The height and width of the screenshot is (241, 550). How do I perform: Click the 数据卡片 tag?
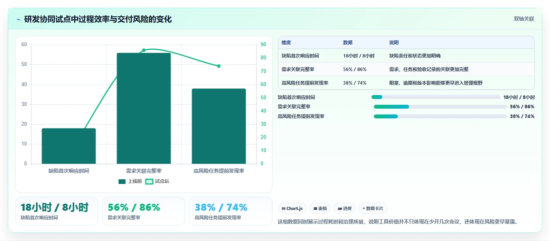click(x=373, y=208)
